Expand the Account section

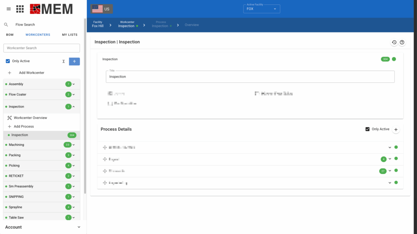(79, 227)
